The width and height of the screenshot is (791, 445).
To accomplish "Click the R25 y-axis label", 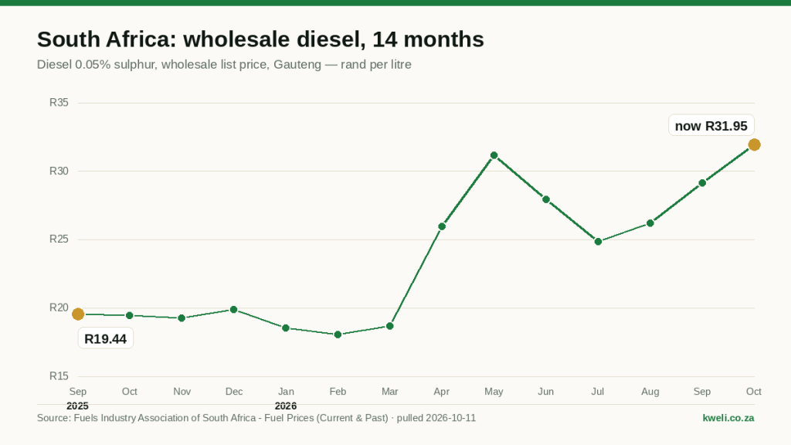I will pyautogui.click(x=59, y=239).
